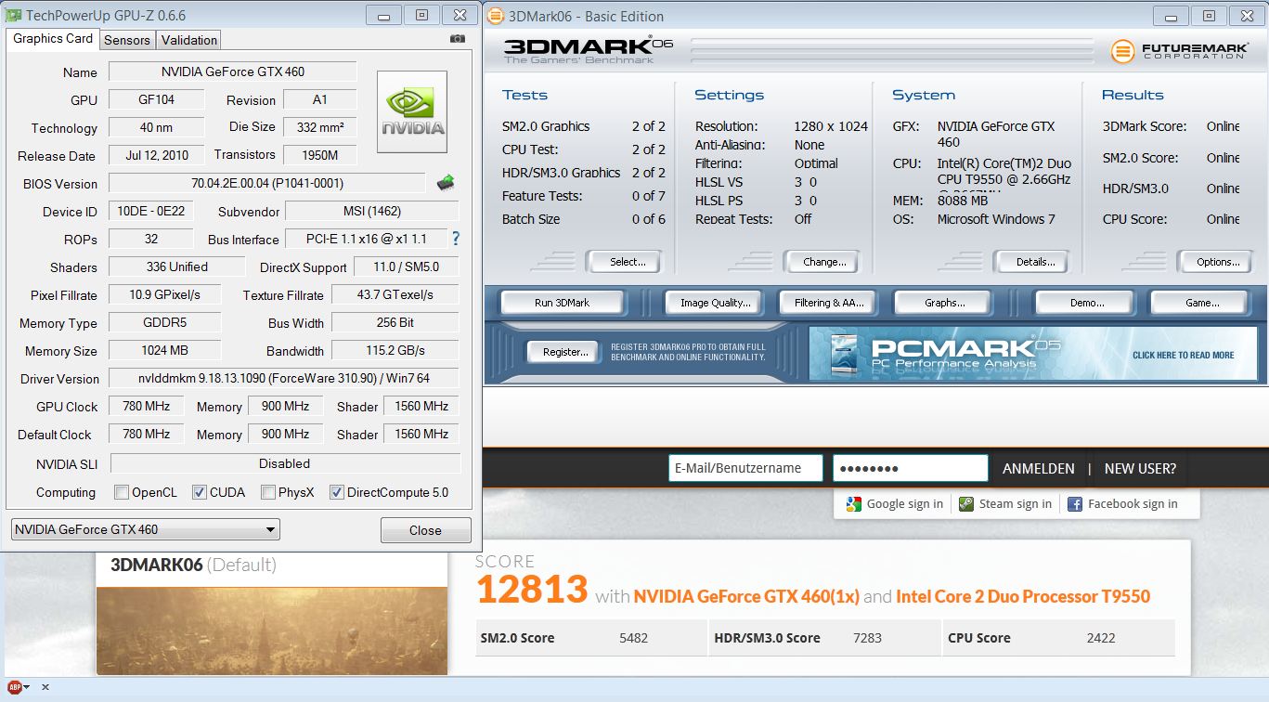Open the NVIDIA GeForce GTX 460 GPU selector dropdown
Image resolution: width=1269 pixels, height=702 pixels.
tap(145, 529)
